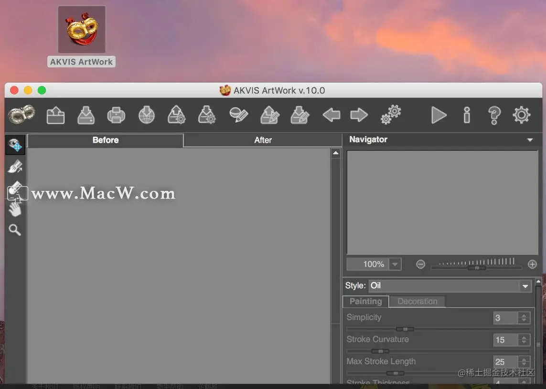Open the Decoration tab
This screenshot has height=389, width=546.
click(x=417, y=301)
